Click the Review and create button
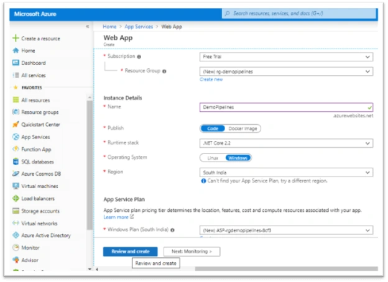Image resolution: width=388 pixels, height=282 pixels. 130,252
